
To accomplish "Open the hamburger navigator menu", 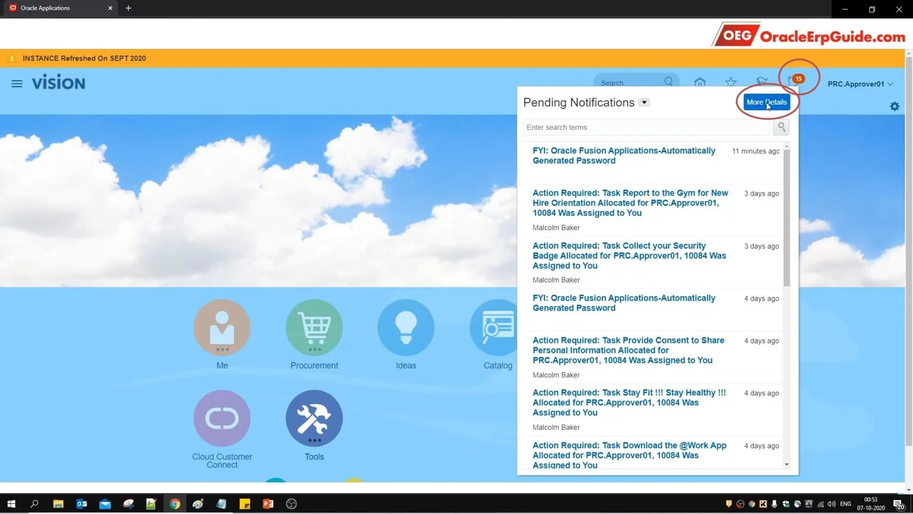I will point(17,84).
